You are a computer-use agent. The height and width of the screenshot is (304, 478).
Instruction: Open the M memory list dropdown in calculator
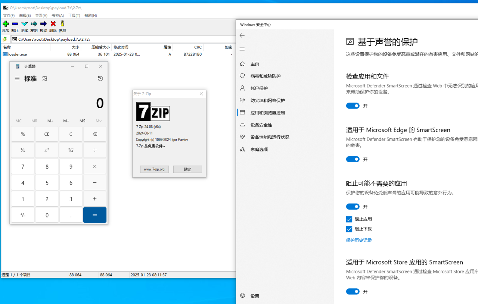tap(99, 121)
